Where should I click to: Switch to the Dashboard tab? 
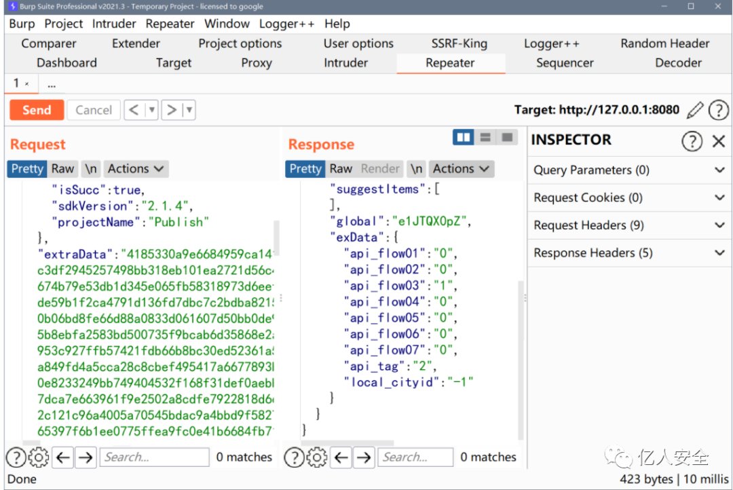[x=67, y=63]
